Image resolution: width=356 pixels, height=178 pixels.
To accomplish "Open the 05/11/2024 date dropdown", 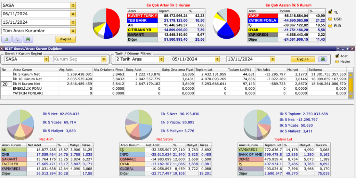I will (x=217, y=59).
